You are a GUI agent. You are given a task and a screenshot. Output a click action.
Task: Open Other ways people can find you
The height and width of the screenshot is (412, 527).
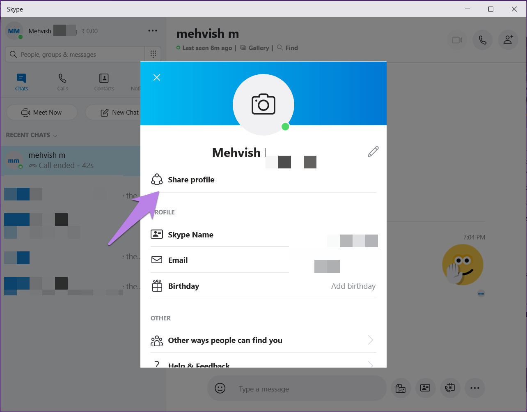coord(263,340)
